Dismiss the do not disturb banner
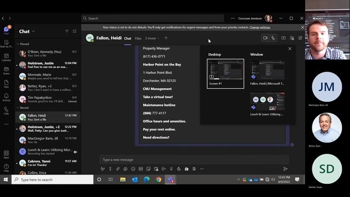The width and height of the screenshot is (350, 197). (302, 27)
